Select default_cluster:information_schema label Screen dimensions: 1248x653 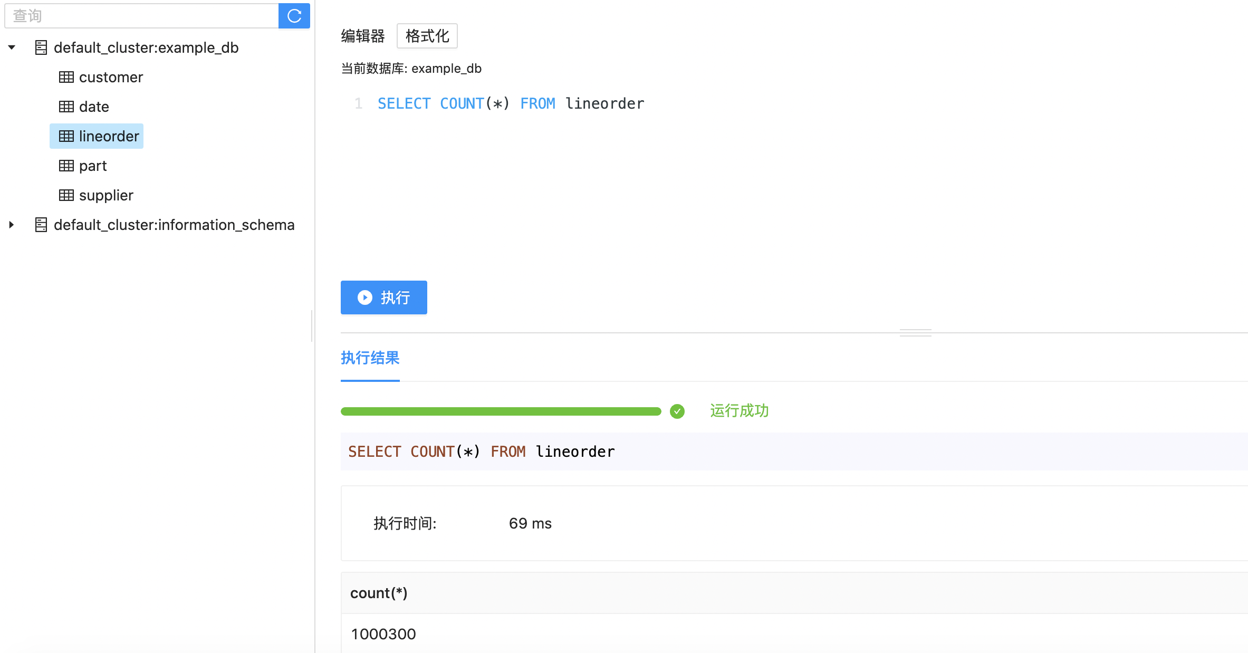click(x=174, y=225)
